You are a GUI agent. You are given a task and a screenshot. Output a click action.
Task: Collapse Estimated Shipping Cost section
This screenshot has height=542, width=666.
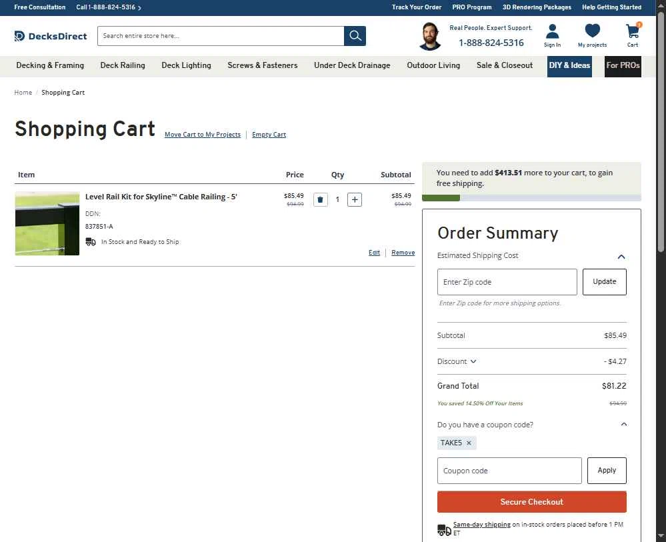621,257
